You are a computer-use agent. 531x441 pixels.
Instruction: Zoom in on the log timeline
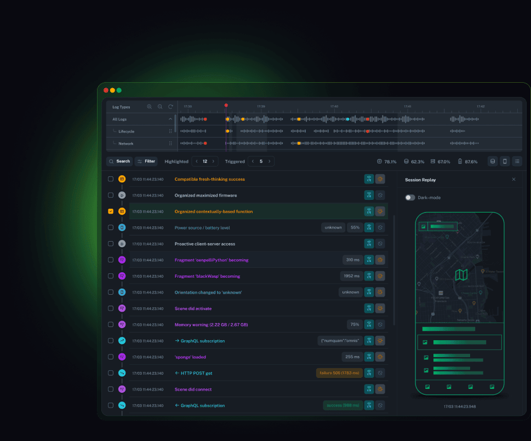click(150, 107)
